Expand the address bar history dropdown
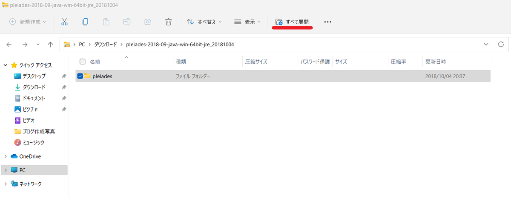The image size is (511, 198). pyautogui.click(x=486, y=44)
